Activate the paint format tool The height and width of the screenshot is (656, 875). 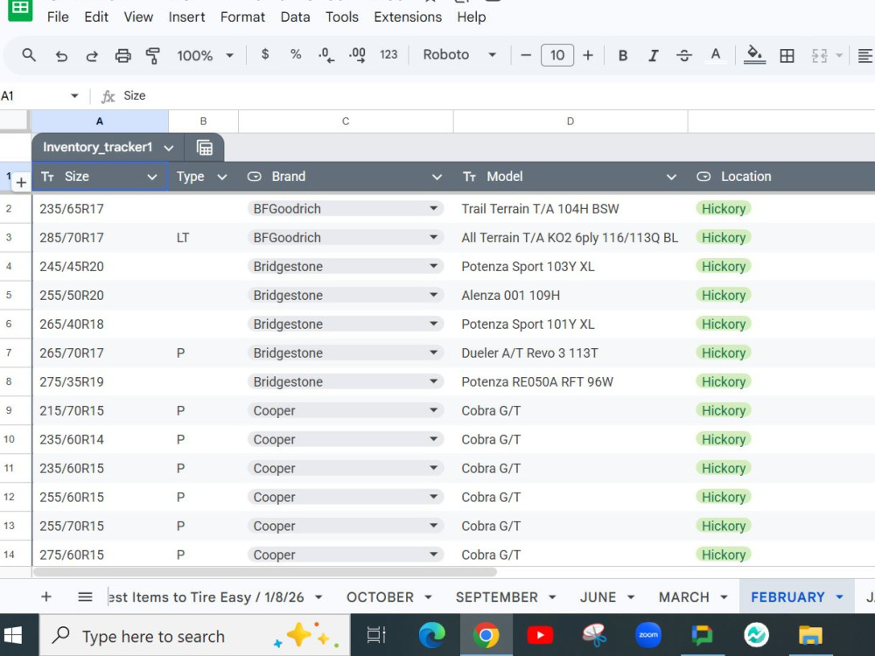pos(152,55)
